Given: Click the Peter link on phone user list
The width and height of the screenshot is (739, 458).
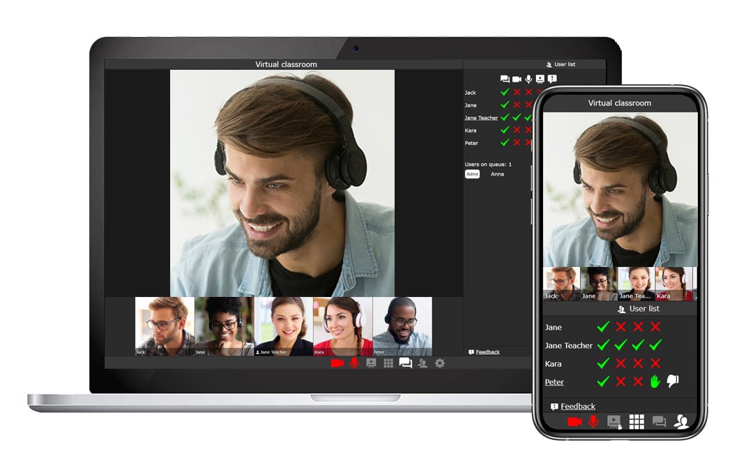Looking at the screenshot, I should coord(554,382).
